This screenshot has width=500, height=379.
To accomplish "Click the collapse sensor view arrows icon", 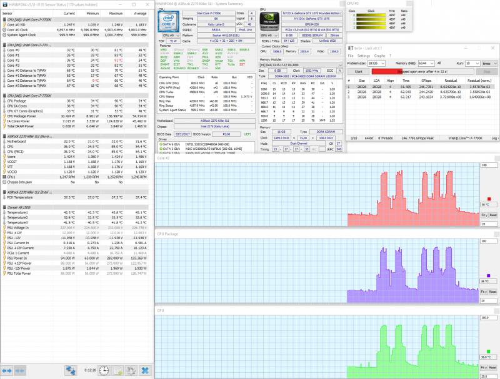I will click(19, 371).
